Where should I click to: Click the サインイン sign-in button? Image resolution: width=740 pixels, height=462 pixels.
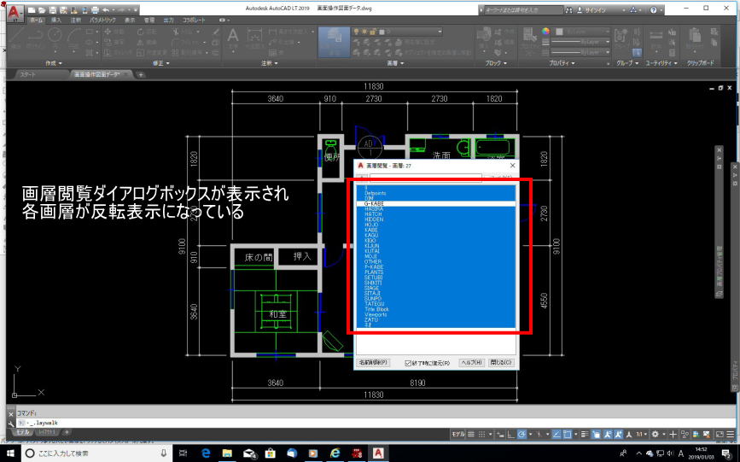click(x=591, y=10)
